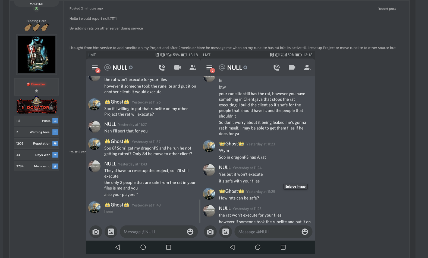The width and height of the screenshot is (428, 258).
Task: Open the Report post link
Action: (387, 9)
